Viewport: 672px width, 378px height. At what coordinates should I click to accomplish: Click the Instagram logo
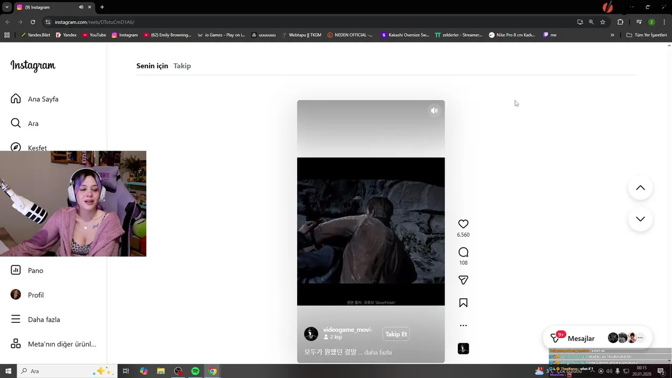pyautogui.click(x=33, y=66)
